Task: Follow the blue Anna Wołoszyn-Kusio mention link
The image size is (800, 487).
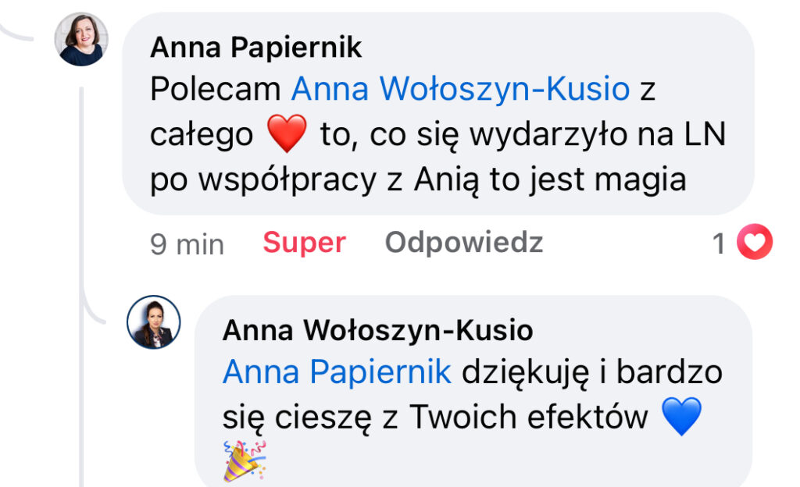Action: (x=461, y=89)
